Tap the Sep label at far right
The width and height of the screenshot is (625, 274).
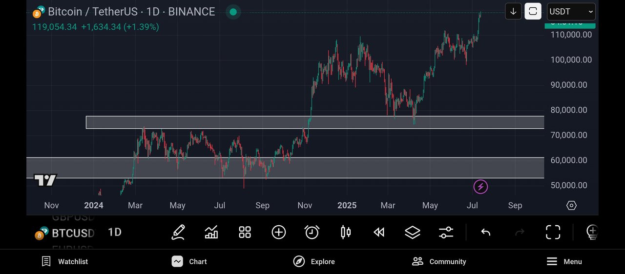(515, 205)
